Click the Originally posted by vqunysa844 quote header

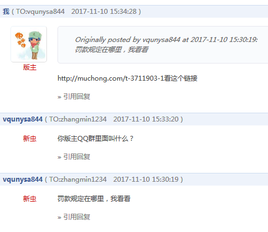pyautogui.click(x=166, y=40)
